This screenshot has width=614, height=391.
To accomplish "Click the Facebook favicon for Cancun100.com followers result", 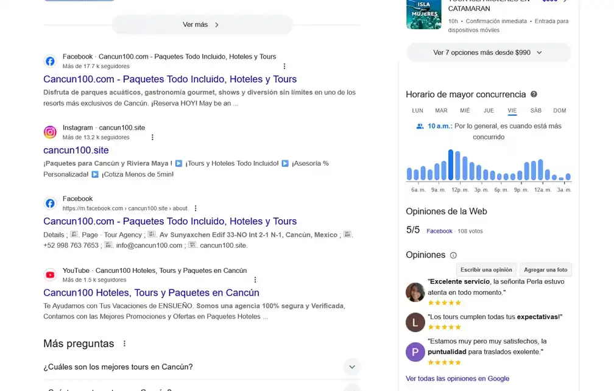I will [50, 61].
